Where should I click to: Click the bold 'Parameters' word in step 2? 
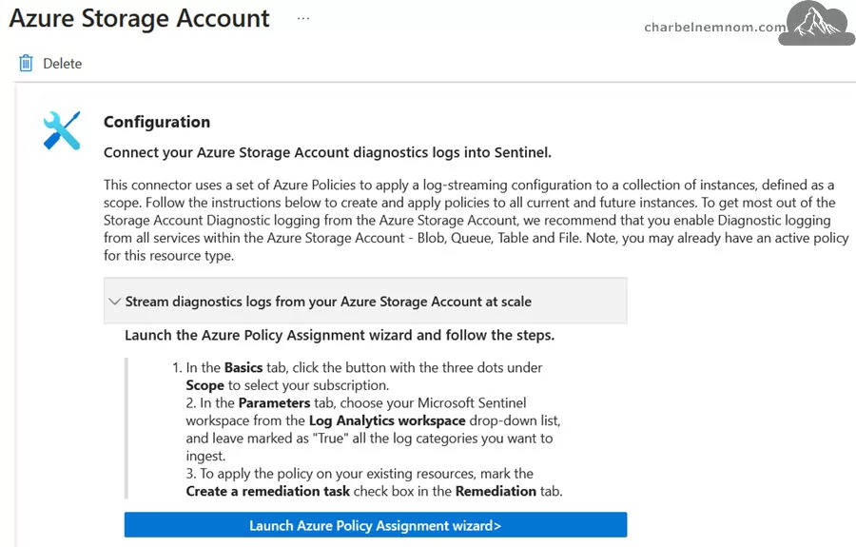click(x=274, y=403)
